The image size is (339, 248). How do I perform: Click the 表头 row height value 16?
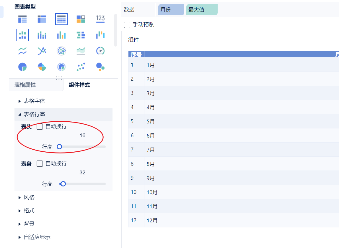(x=82, y=135)
